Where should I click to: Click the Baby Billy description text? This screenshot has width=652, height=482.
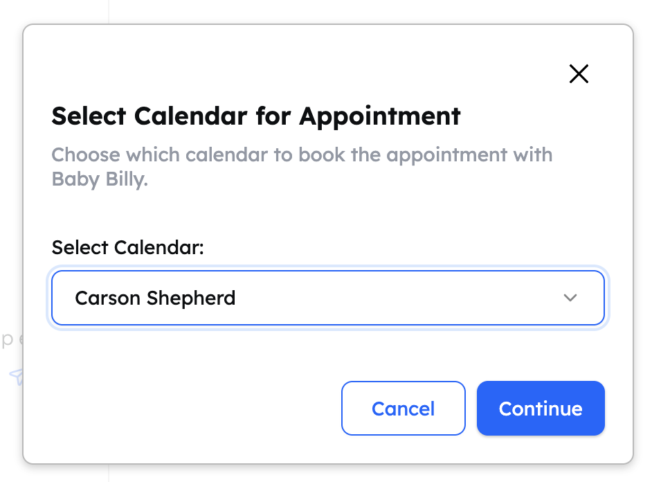click(100, 179)
